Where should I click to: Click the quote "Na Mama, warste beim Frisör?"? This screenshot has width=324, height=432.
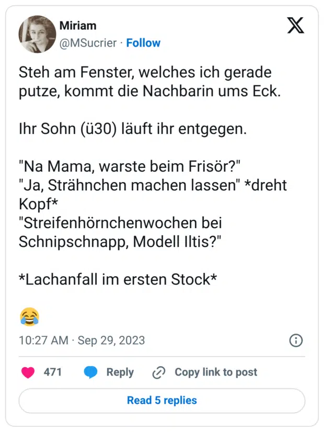[129, 168]
